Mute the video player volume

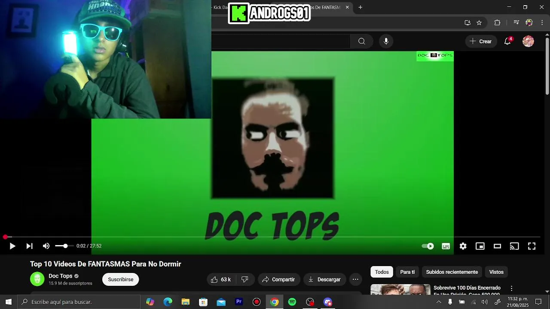pos(46,246)
